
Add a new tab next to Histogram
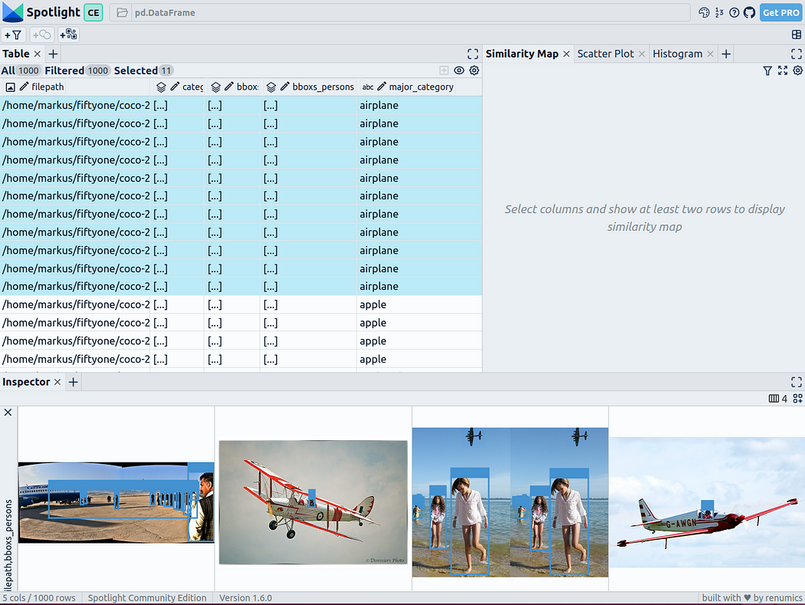point(726,54)
